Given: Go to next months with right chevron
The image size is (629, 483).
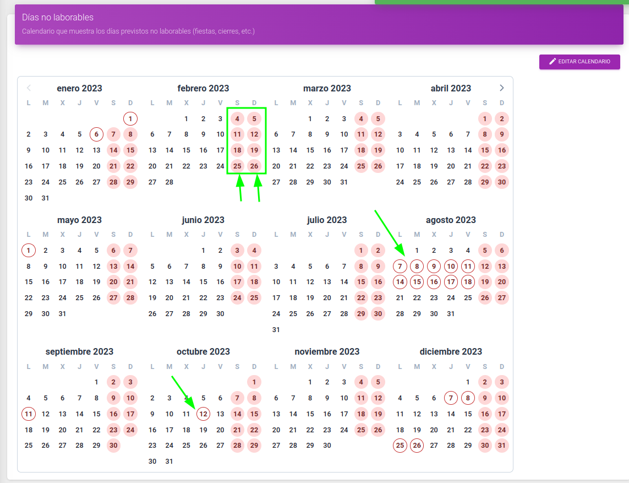Looking at the screenshot, I should pyautogui.click(x=501, y=88).
